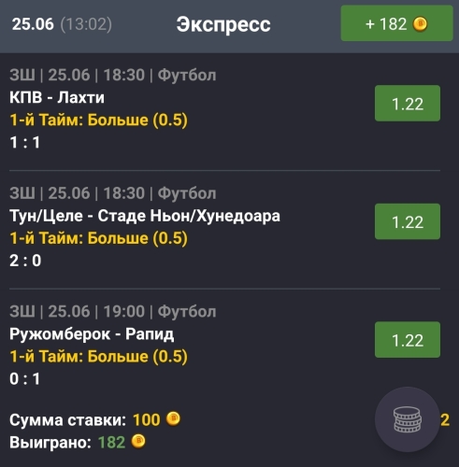Click coin icon next to bet amount 100
This screenshot has width=459, height=467.
(x=173, y=418)
